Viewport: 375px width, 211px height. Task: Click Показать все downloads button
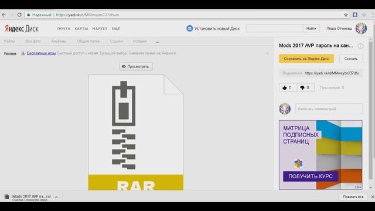pyautogui.click(x=353, y=197)
